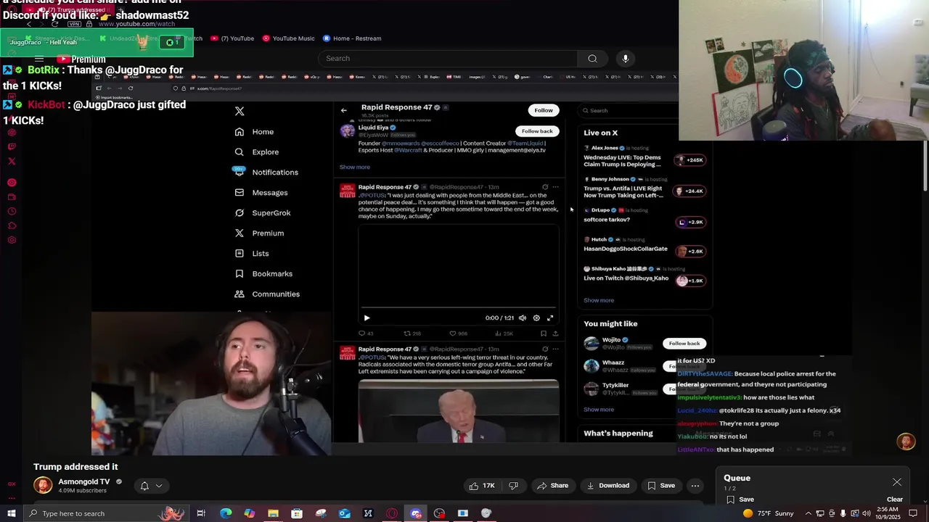Bookmark the Middle East tweet
The width and height of the screenshot is (929, 522).
[544, 333]
